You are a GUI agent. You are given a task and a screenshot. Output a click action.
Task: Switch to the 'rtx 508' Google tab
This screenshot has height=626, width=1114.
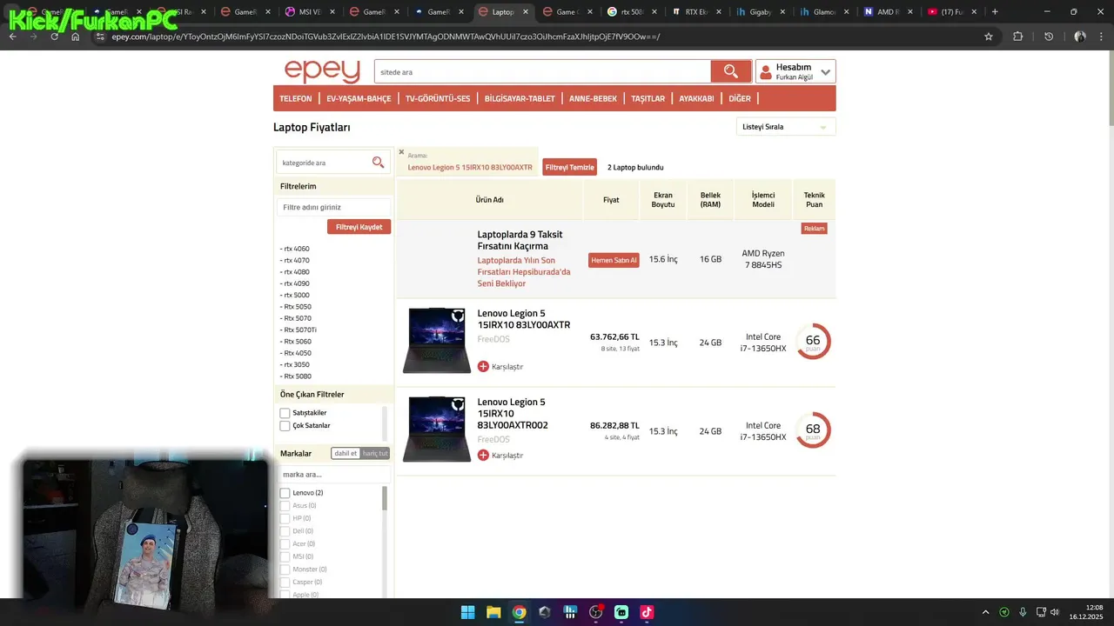click(633, 12)
